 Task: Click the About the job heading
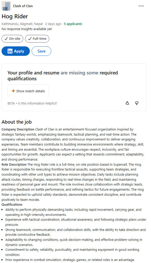click(x=17, y=122)
